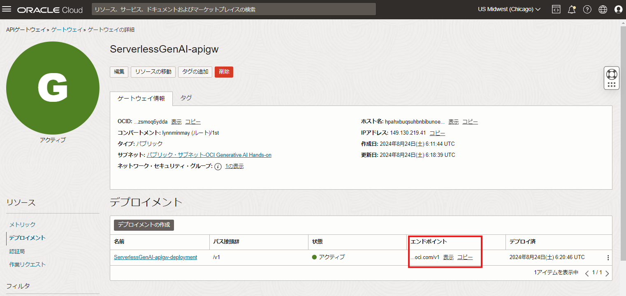Click the info icon beside ネットワーク・セキュリティ・グループ
Image resolution: width=626 pixels, height=296 pixels.
tap(218, 166)
